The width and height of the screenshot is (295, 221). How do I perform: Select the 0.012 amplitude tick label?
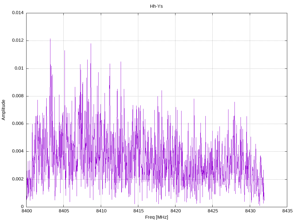(x=18, y=41)
